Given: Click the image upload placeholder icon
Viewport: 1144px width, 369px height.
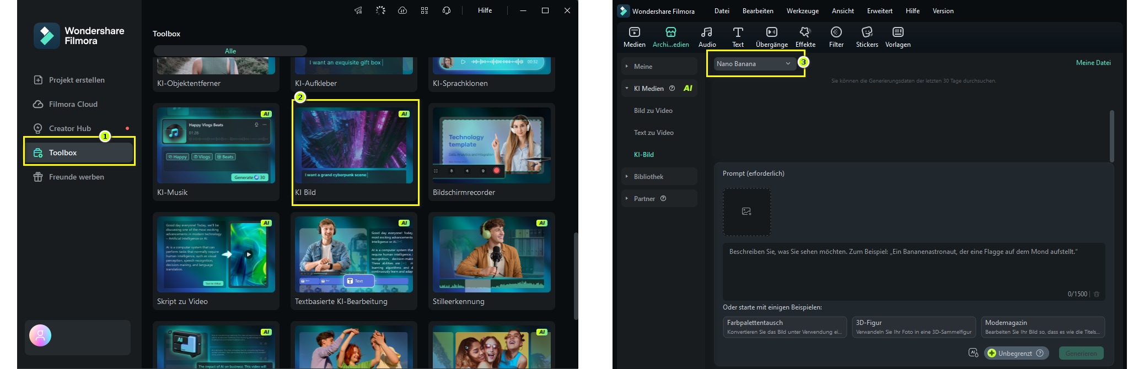Looking at the screenshot, I should (746, 211).
